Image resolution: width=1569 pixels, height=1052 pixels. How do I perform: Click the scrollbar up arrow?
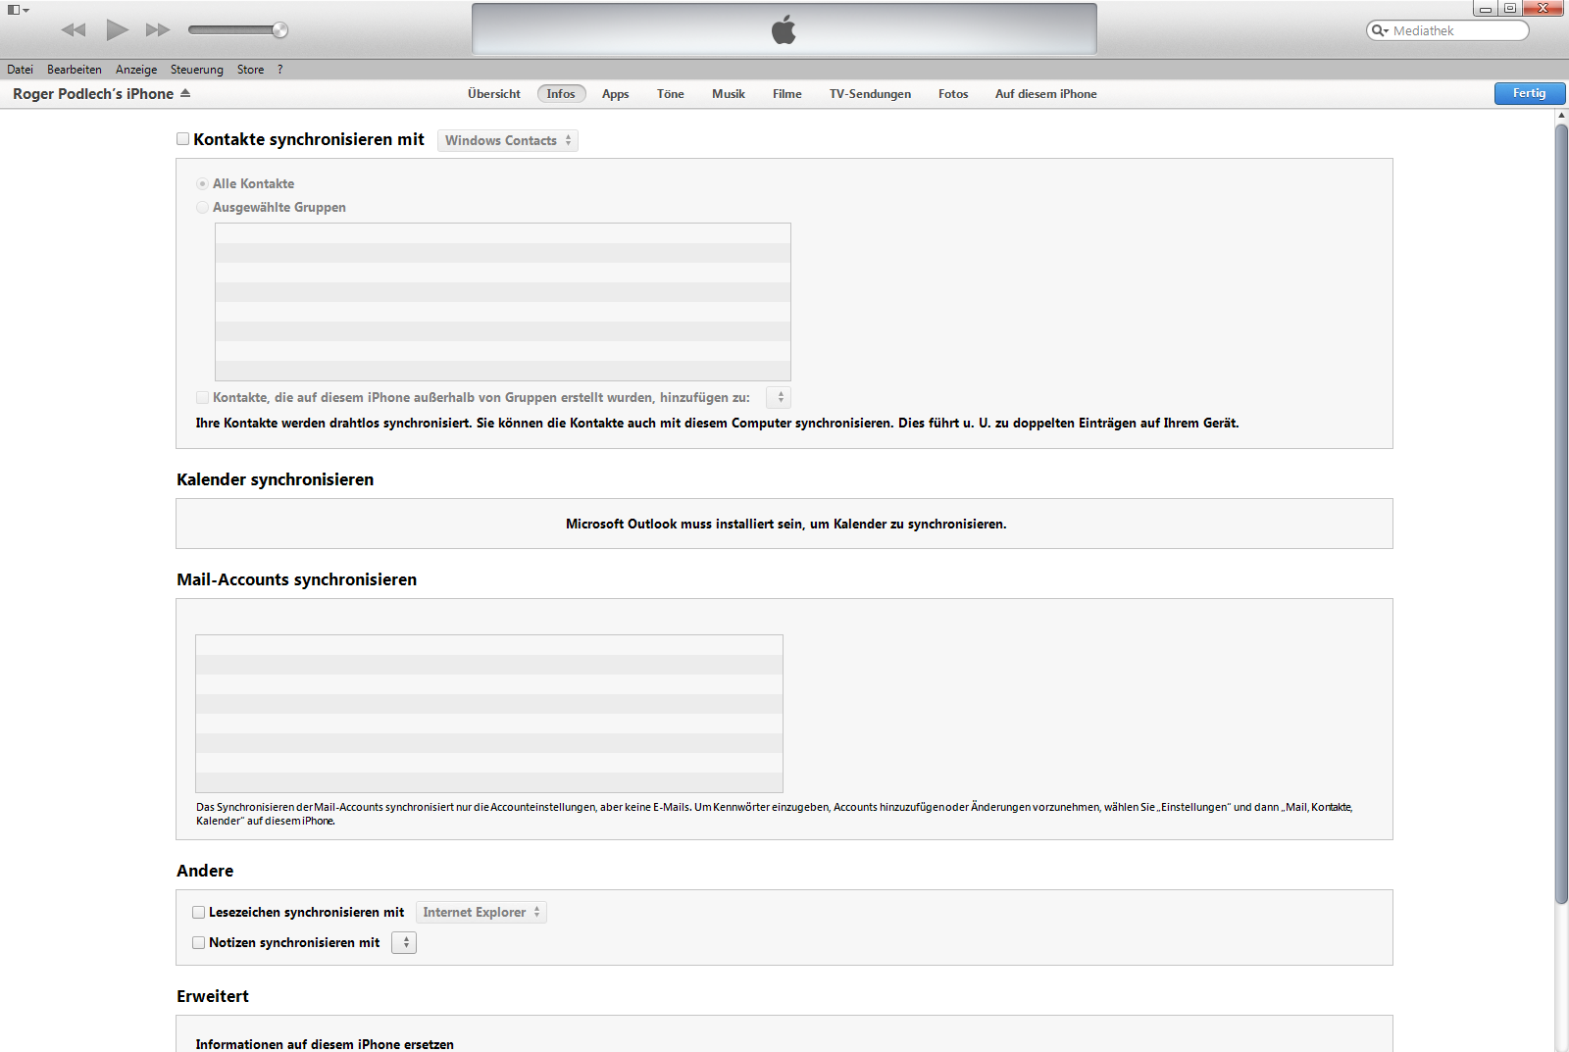[1561, 116]
